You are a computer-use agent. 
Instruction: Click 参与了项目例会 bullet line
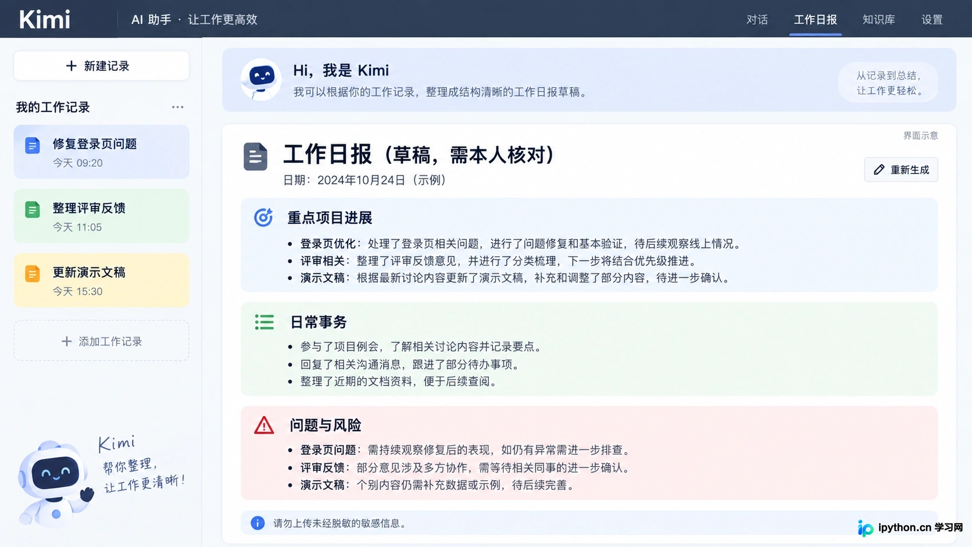422,347
